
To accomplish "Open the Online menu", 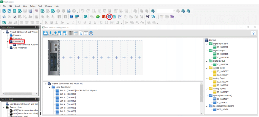I will click(x=33, y=6).
